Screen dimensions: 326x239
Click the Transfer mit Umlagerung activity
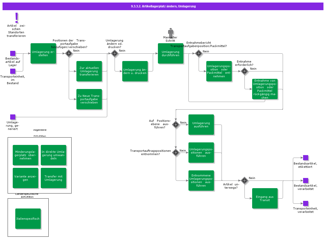click(53, 178)
